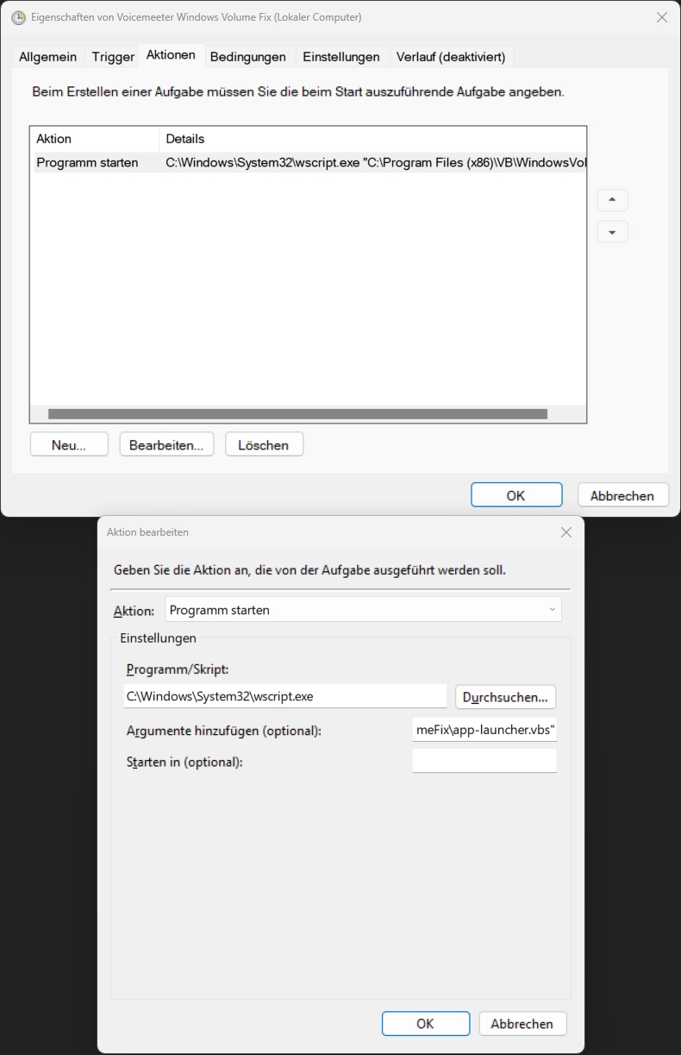The image size is (681, 1055).
Task: Click the Argumente hinzufügen input field
Action: coord(484,731)
